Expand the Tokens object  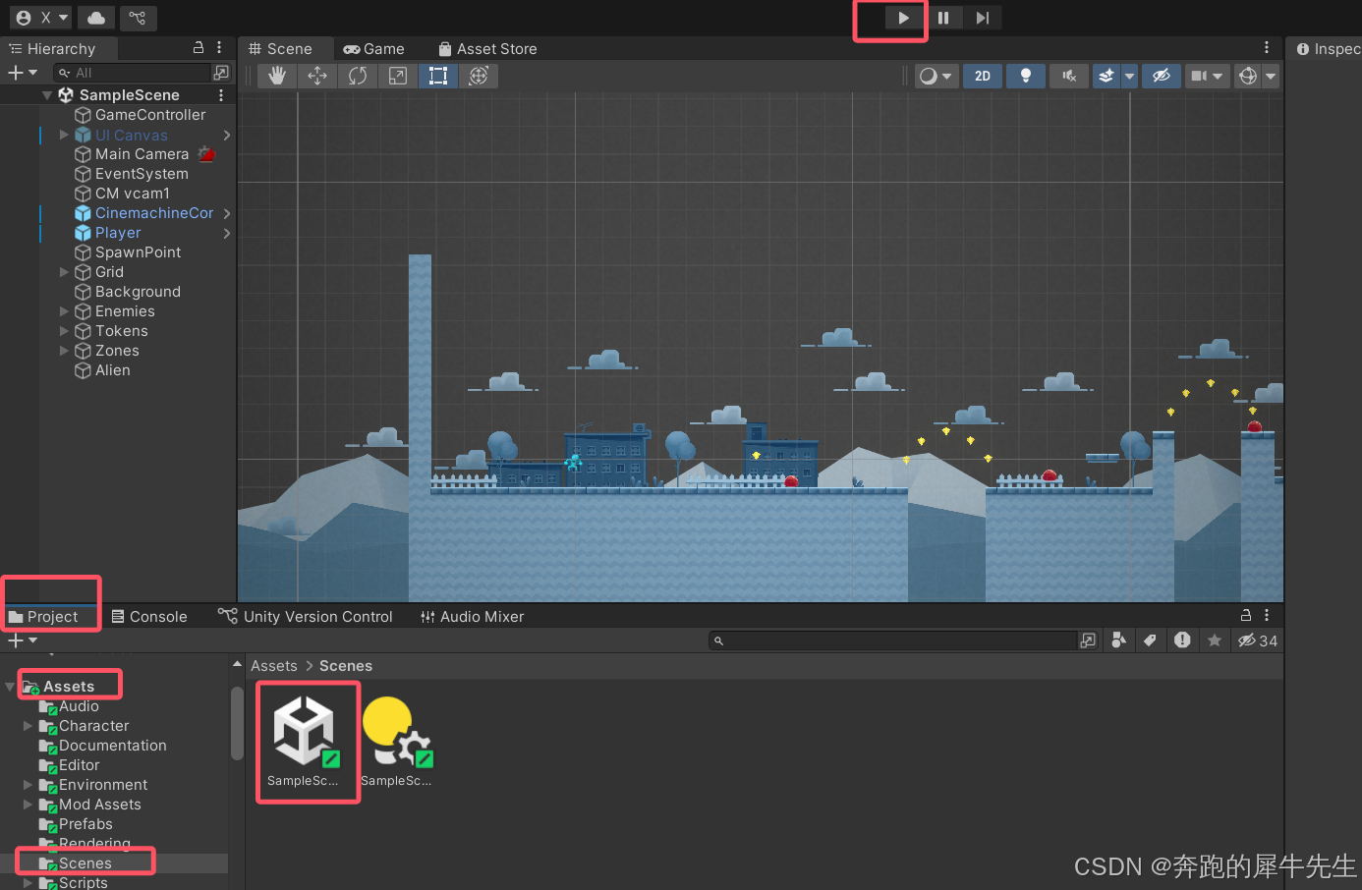pos(64,331)
